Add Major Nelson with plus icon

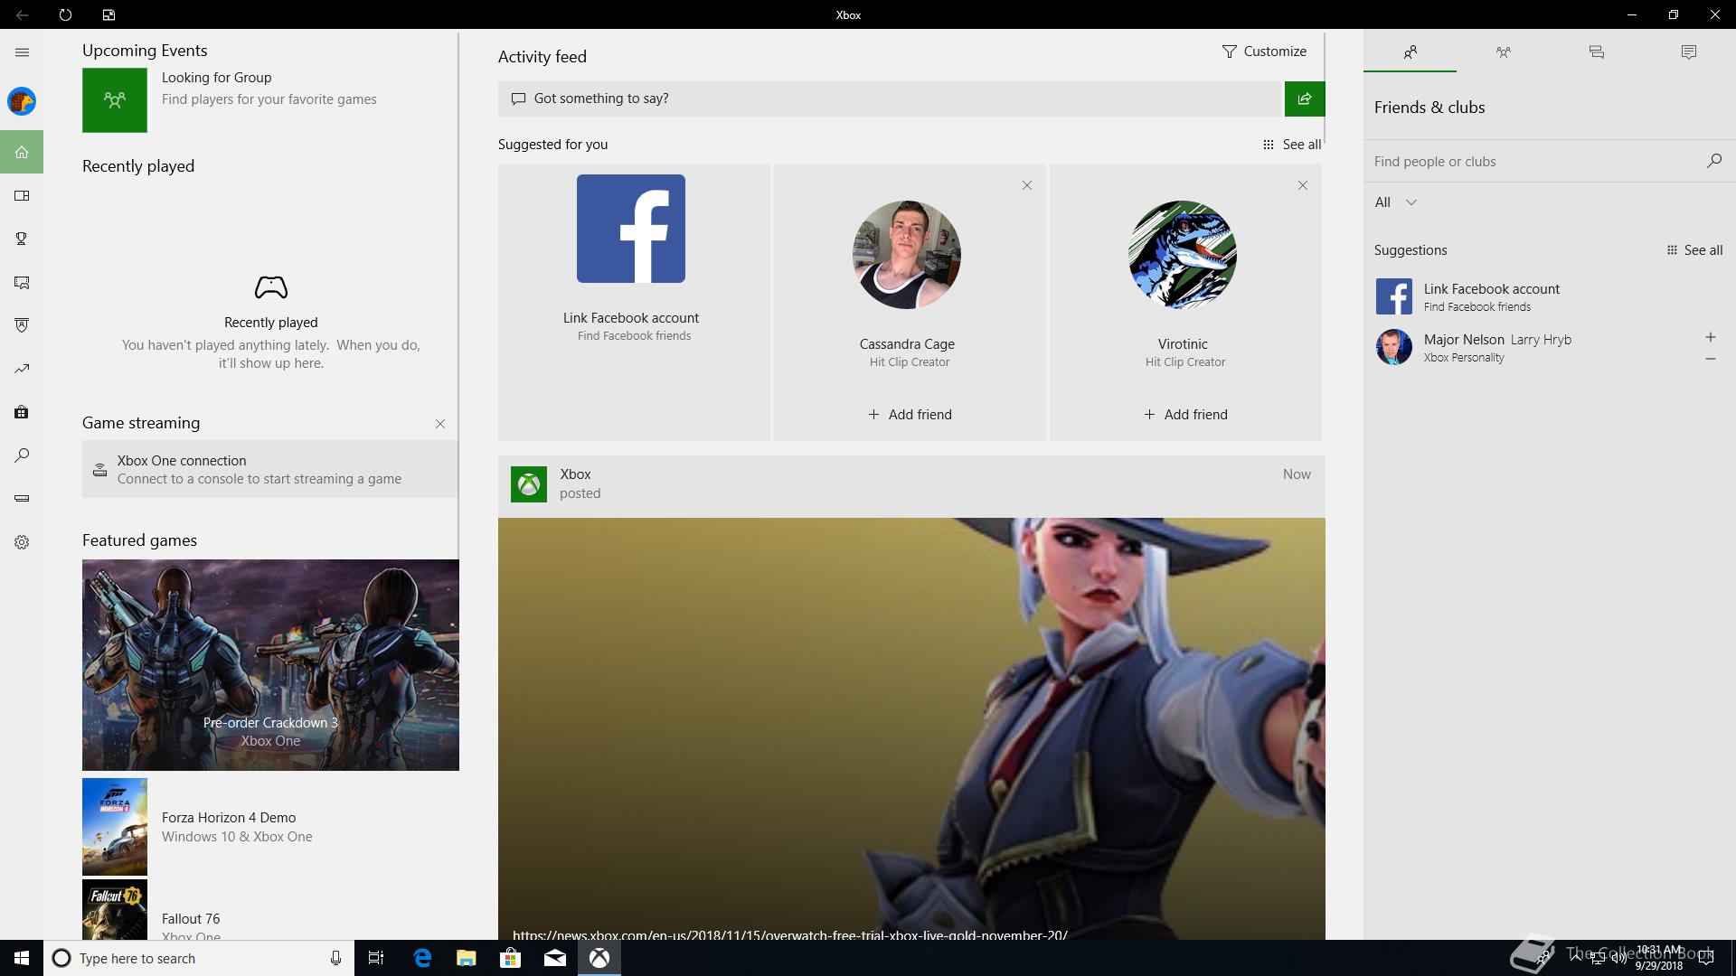click(x=1710, y=337)
